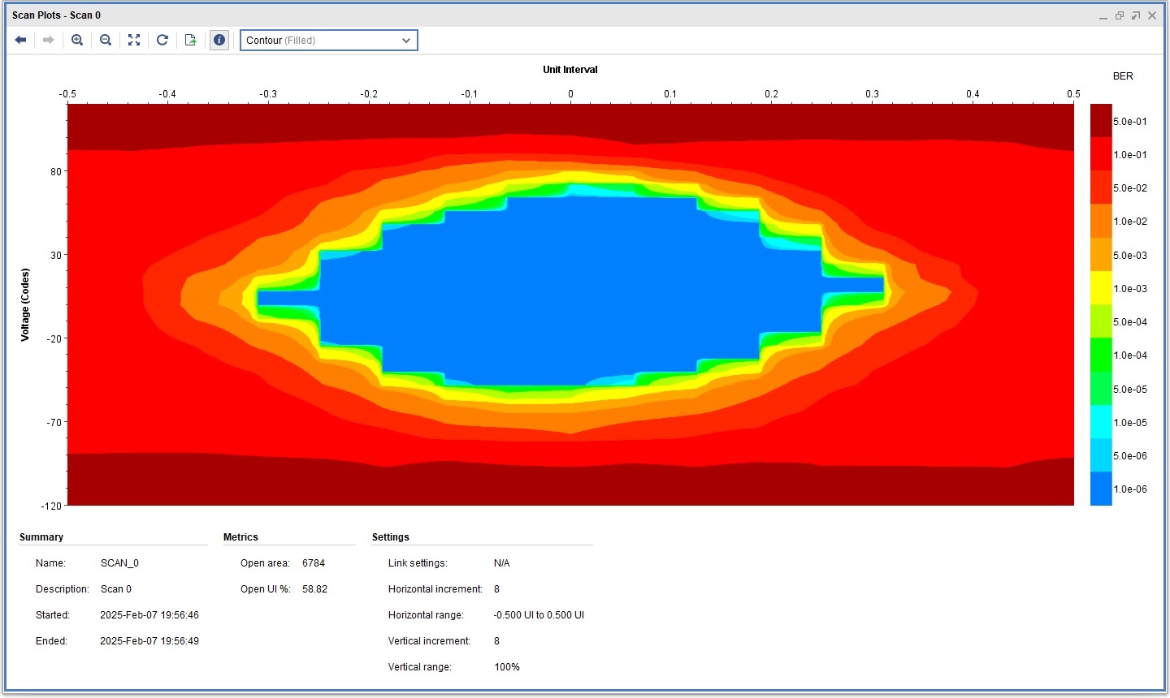Select the SCAN_0 name value
The image size is (1170, 698).
[x=119, y=563]
